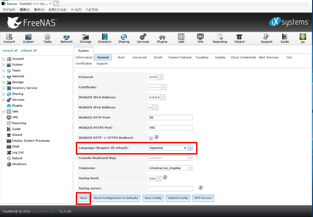
Task: Open System icon in top toolbar
Action: tap(28, 38)
